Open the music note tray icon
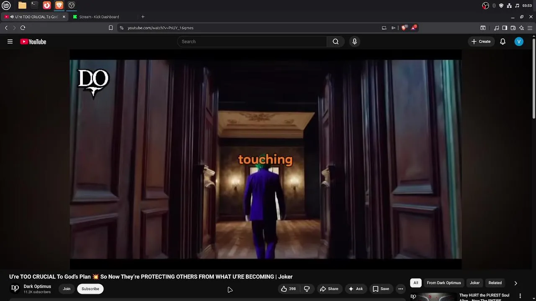 coord(517,5)
